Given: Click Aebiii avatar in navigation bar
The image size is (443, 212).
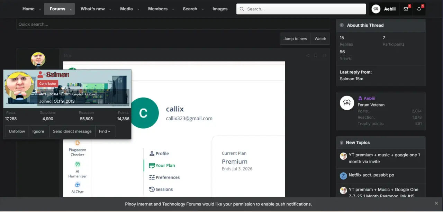Looking at the screenshot, I should 376,9.
